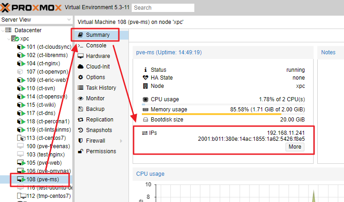Viewport: 344px width, 202px height.
Task: Collapse the Datacenter tree node
Action: pos(3,30)
